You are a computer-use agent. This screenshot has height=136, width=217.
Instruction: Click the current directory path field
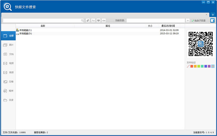pos(156,21)
